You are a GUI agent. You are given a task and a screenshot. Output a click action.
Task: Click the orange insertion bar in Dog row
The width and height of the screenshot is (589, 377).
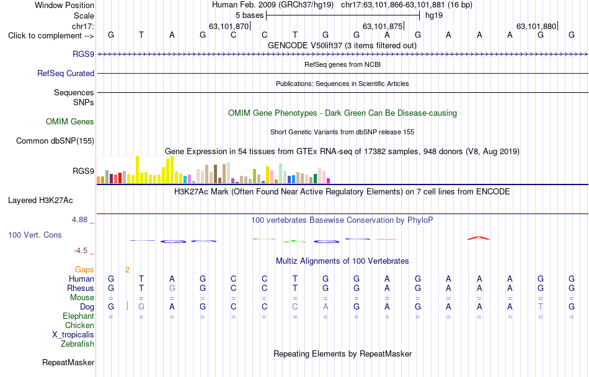click(128, 306)
